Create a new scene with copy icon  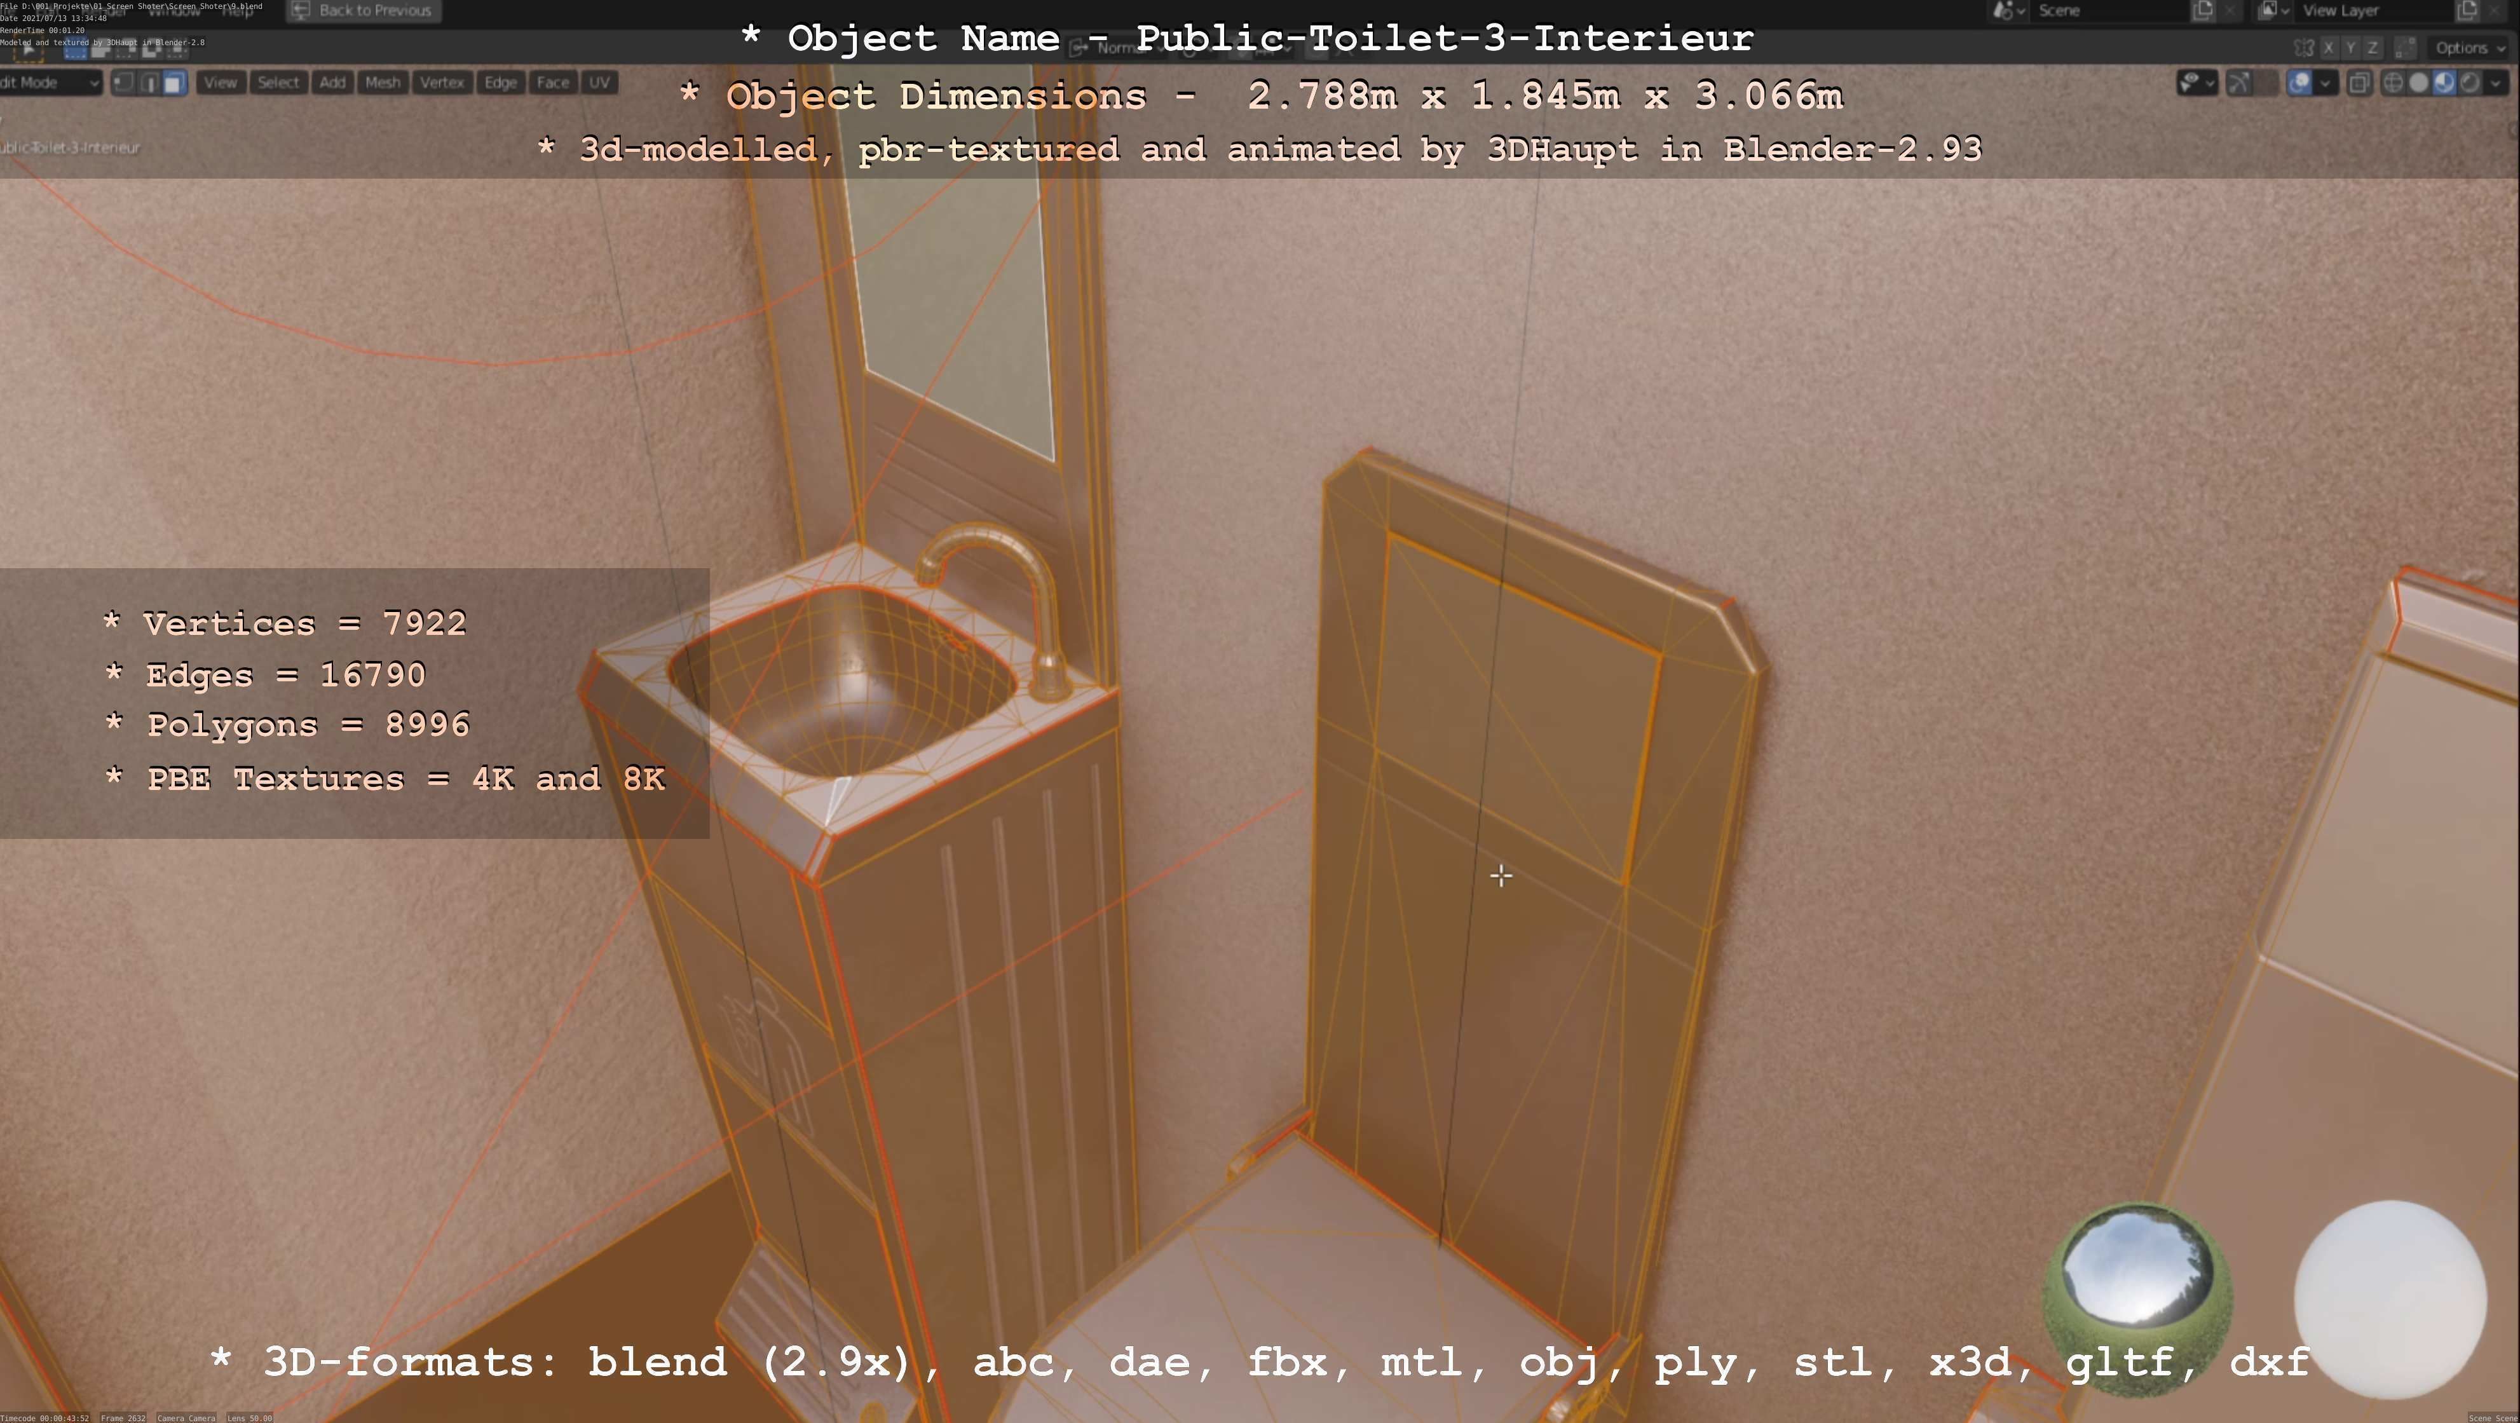[2202, 11]
